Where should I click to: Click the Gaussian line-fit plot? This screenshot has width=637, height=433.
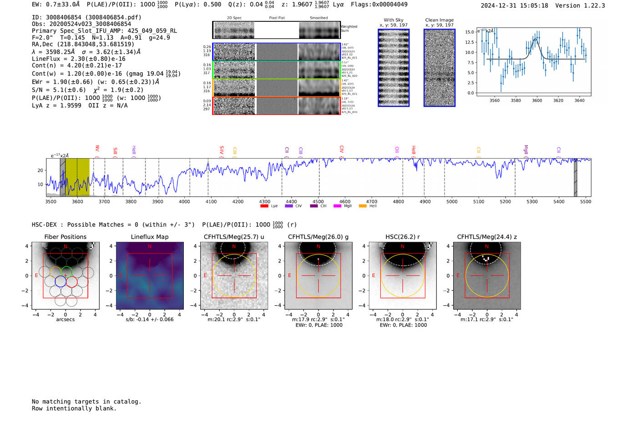pos(533,62)
